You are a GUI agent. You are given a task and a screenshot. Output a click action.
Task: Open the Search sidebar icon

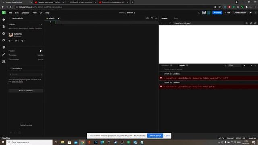coord(4,33)
